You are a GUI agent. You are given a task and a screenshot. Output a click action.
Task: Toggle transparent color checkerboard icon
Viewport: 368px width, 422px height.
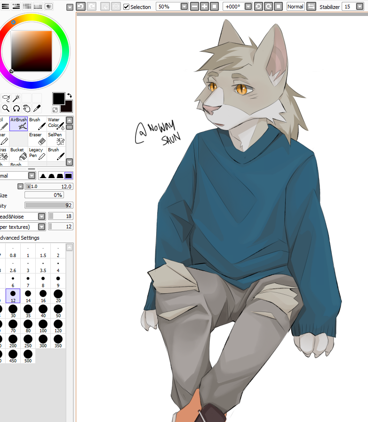point(55,110)
